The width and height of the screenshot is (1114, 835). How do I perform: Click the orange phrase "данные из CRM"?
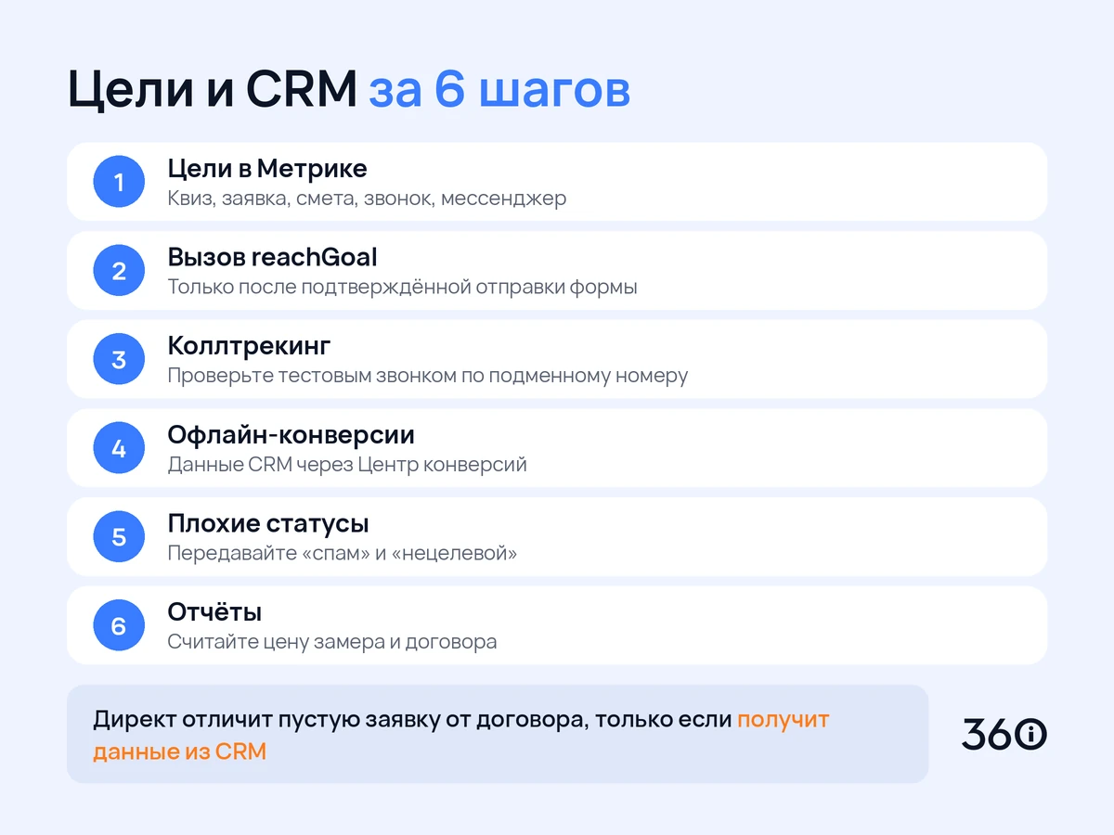pos(179,751)
